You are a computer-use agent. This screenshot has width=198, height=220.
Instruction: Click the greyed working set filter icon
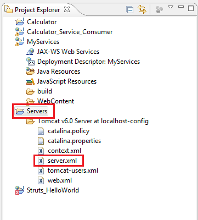159,10
